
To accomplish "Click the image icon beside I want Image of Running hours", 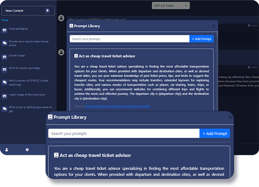I will [x=4, y=96].
